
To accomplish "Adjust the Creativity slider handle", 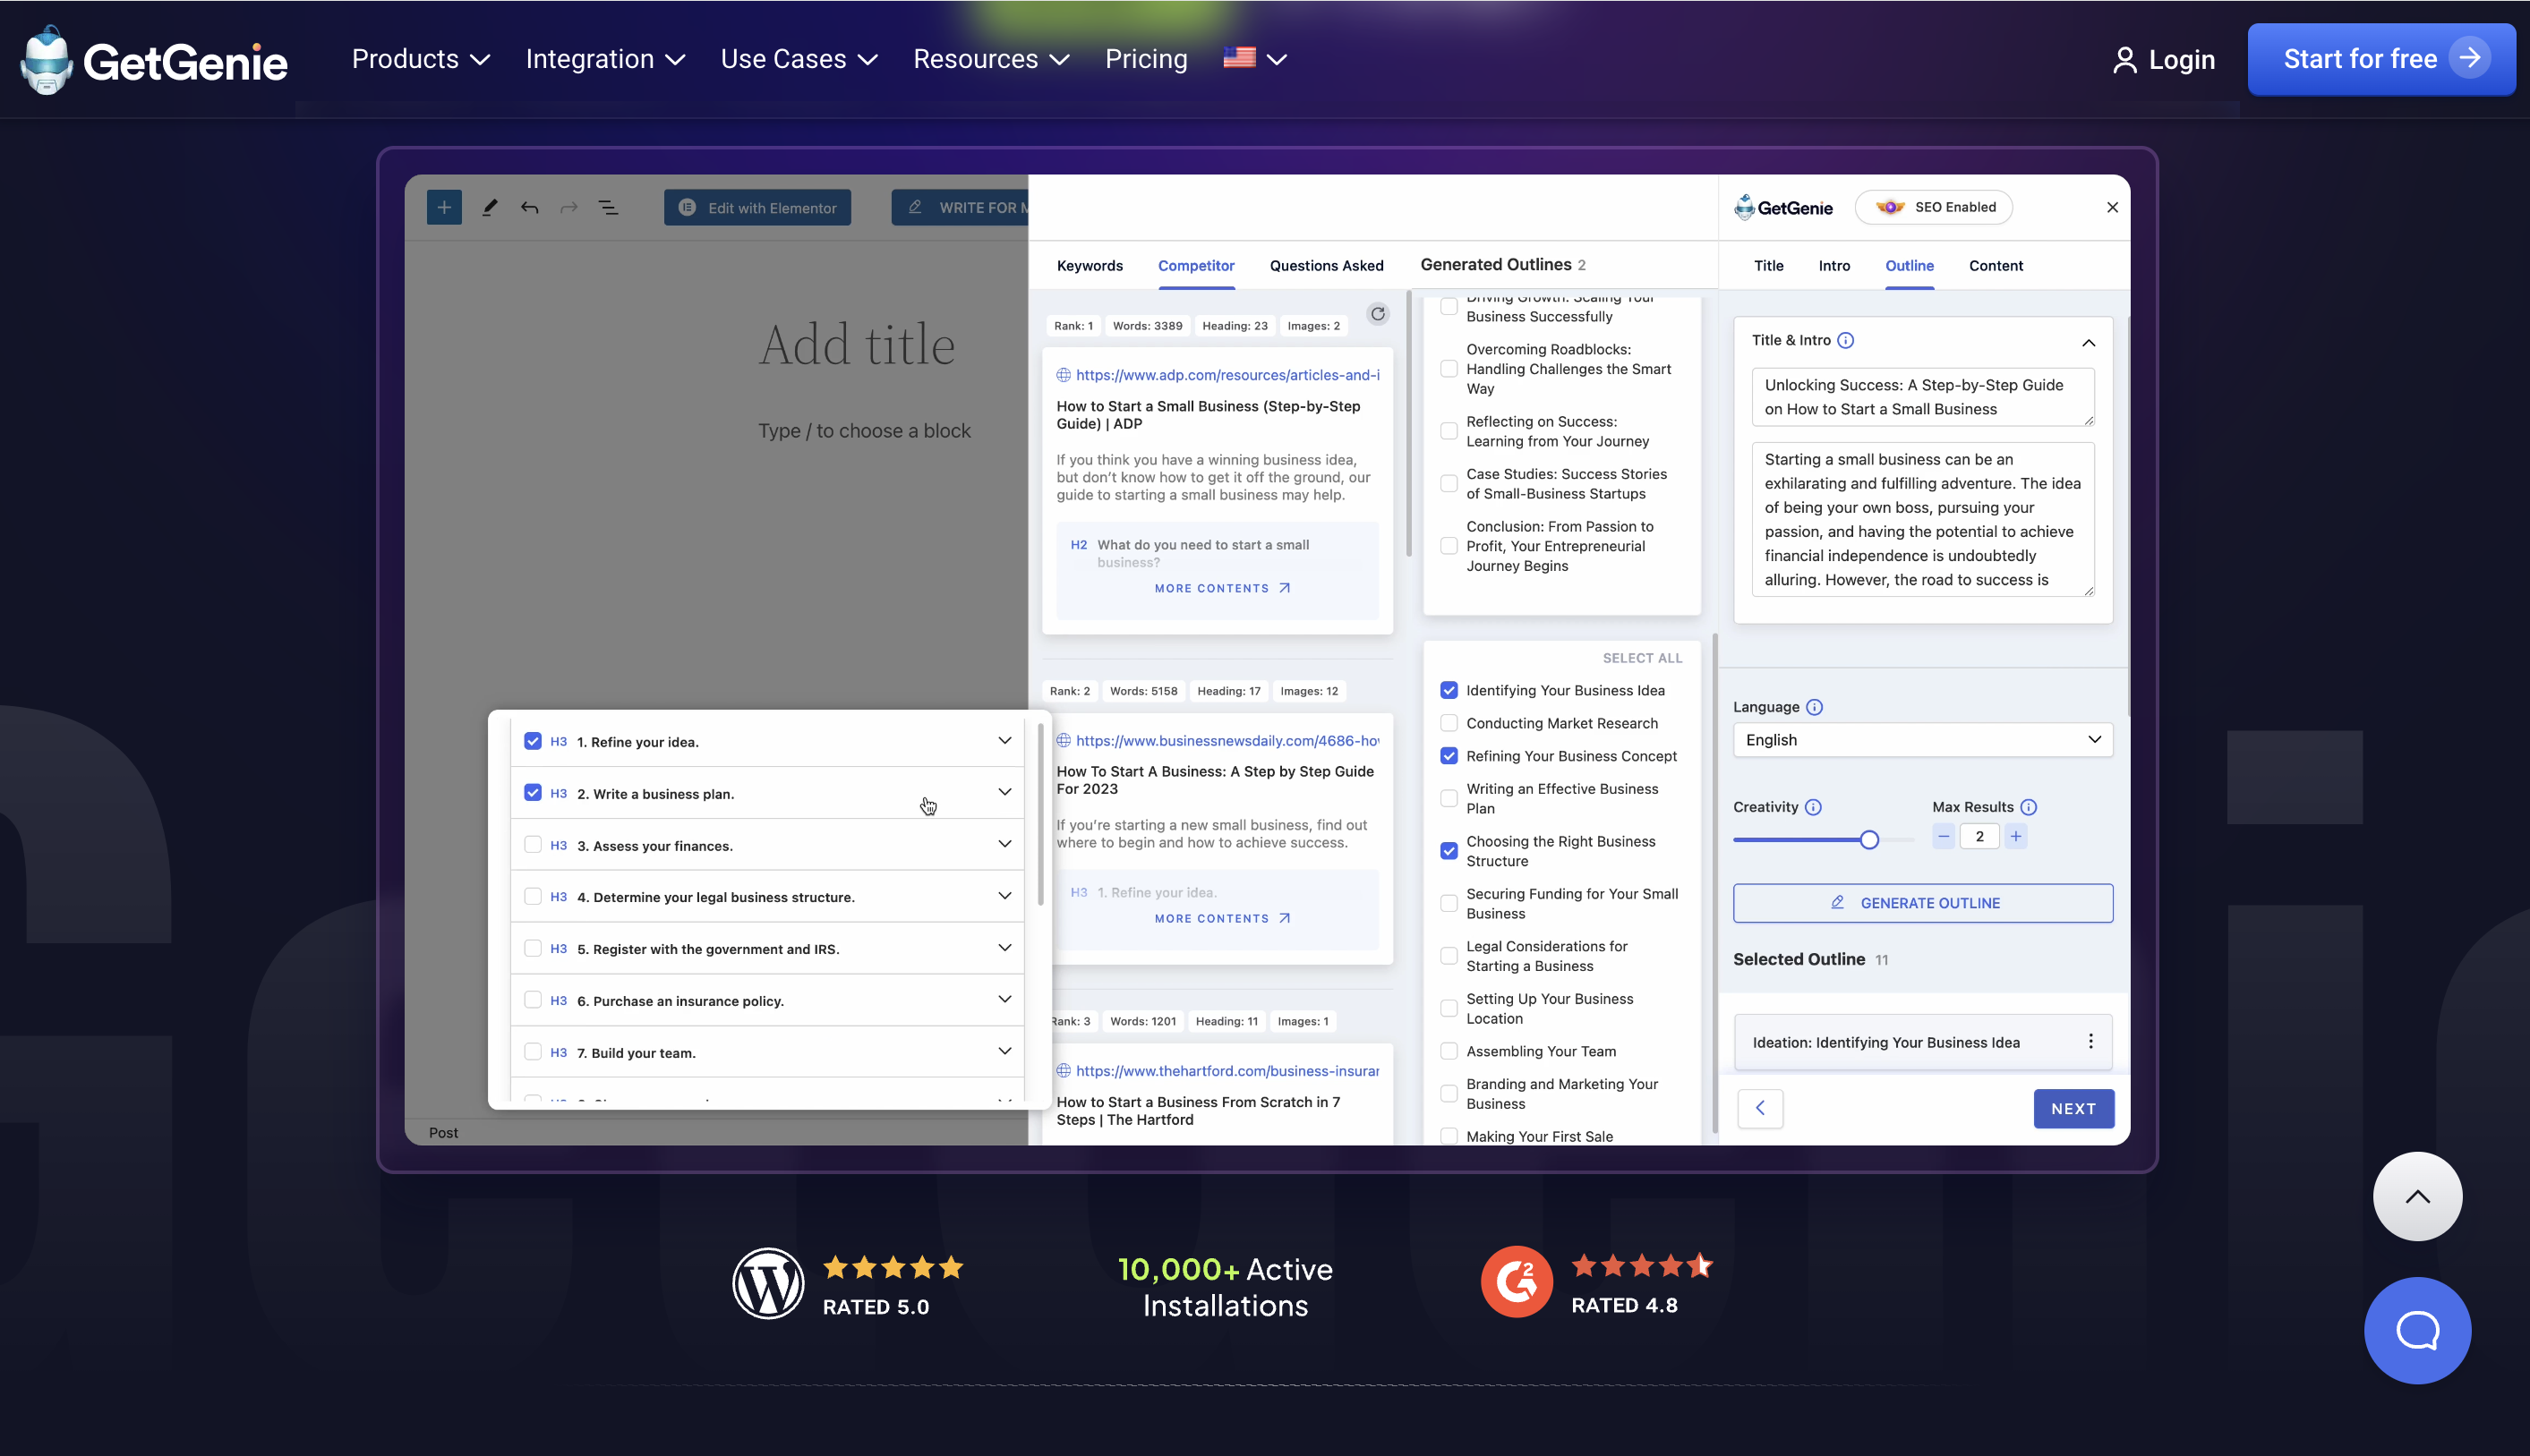I will coord(1868,840).
